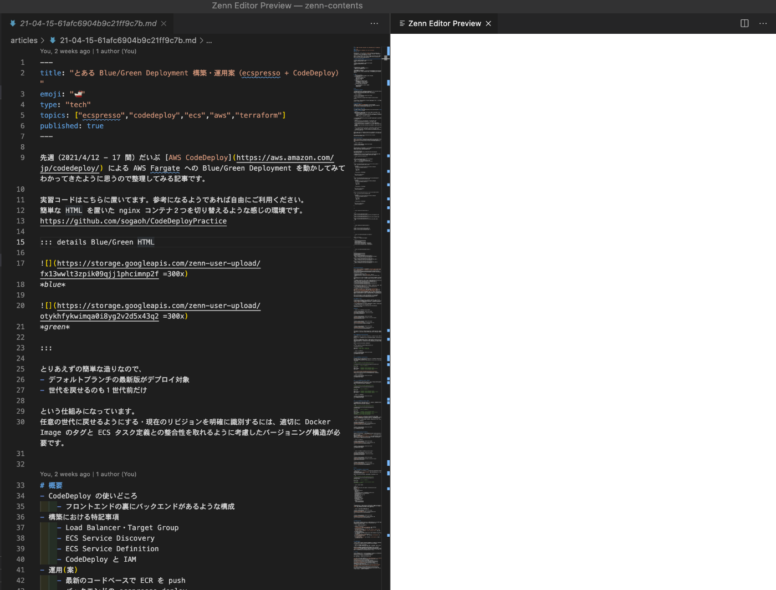Place cursor on the 'title:' line text
776x590 pixels.
(189, 73)
